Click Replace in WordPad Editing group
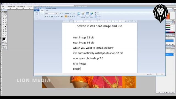 (x=98, y=15)
